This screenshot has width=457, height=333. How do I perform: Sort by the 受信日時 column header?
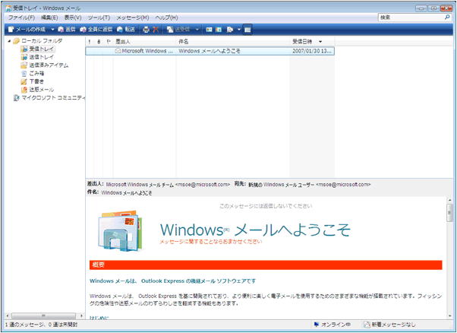(312, 42)
